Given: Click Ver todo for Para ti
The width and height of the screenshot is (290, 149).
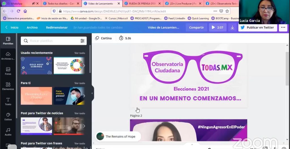Looking at the screenshot, I should pos(80,83).
